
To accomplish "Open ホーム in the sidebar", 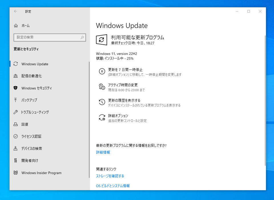I will click(49, 26).
